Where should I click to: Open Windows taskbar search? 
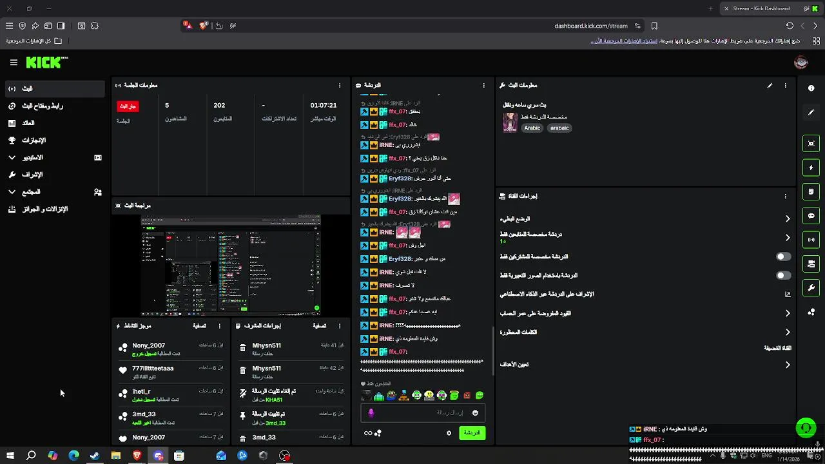pos(31,456)
